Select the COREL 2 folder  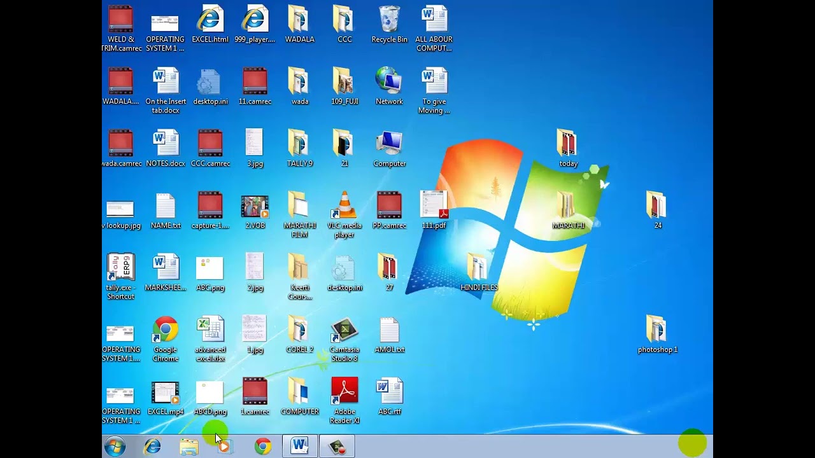pyautogui.click(x=299, y=335)
